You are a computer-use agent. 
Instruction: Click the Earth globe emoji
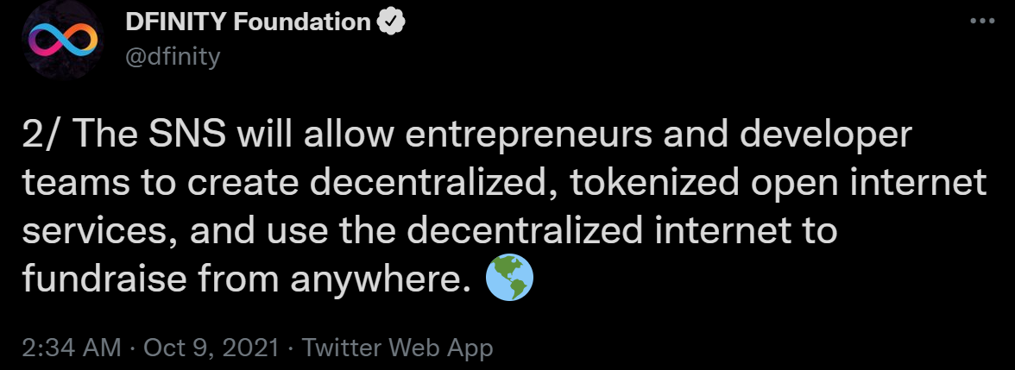509,278
